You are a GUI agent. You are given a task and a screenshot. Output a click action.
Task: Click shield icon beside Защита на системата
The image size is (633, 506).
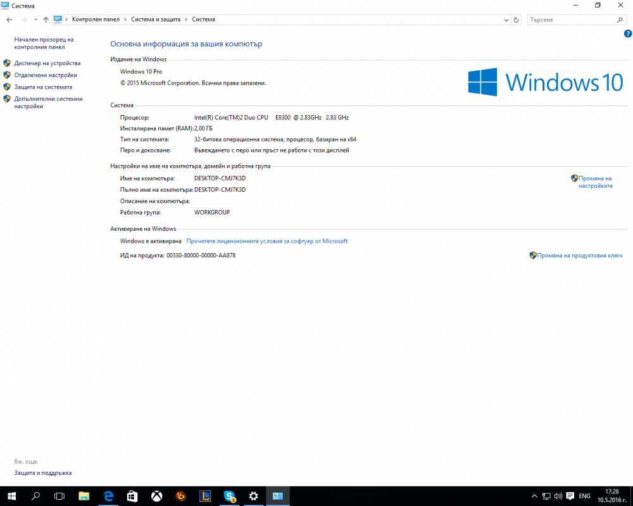pos(7,87)
